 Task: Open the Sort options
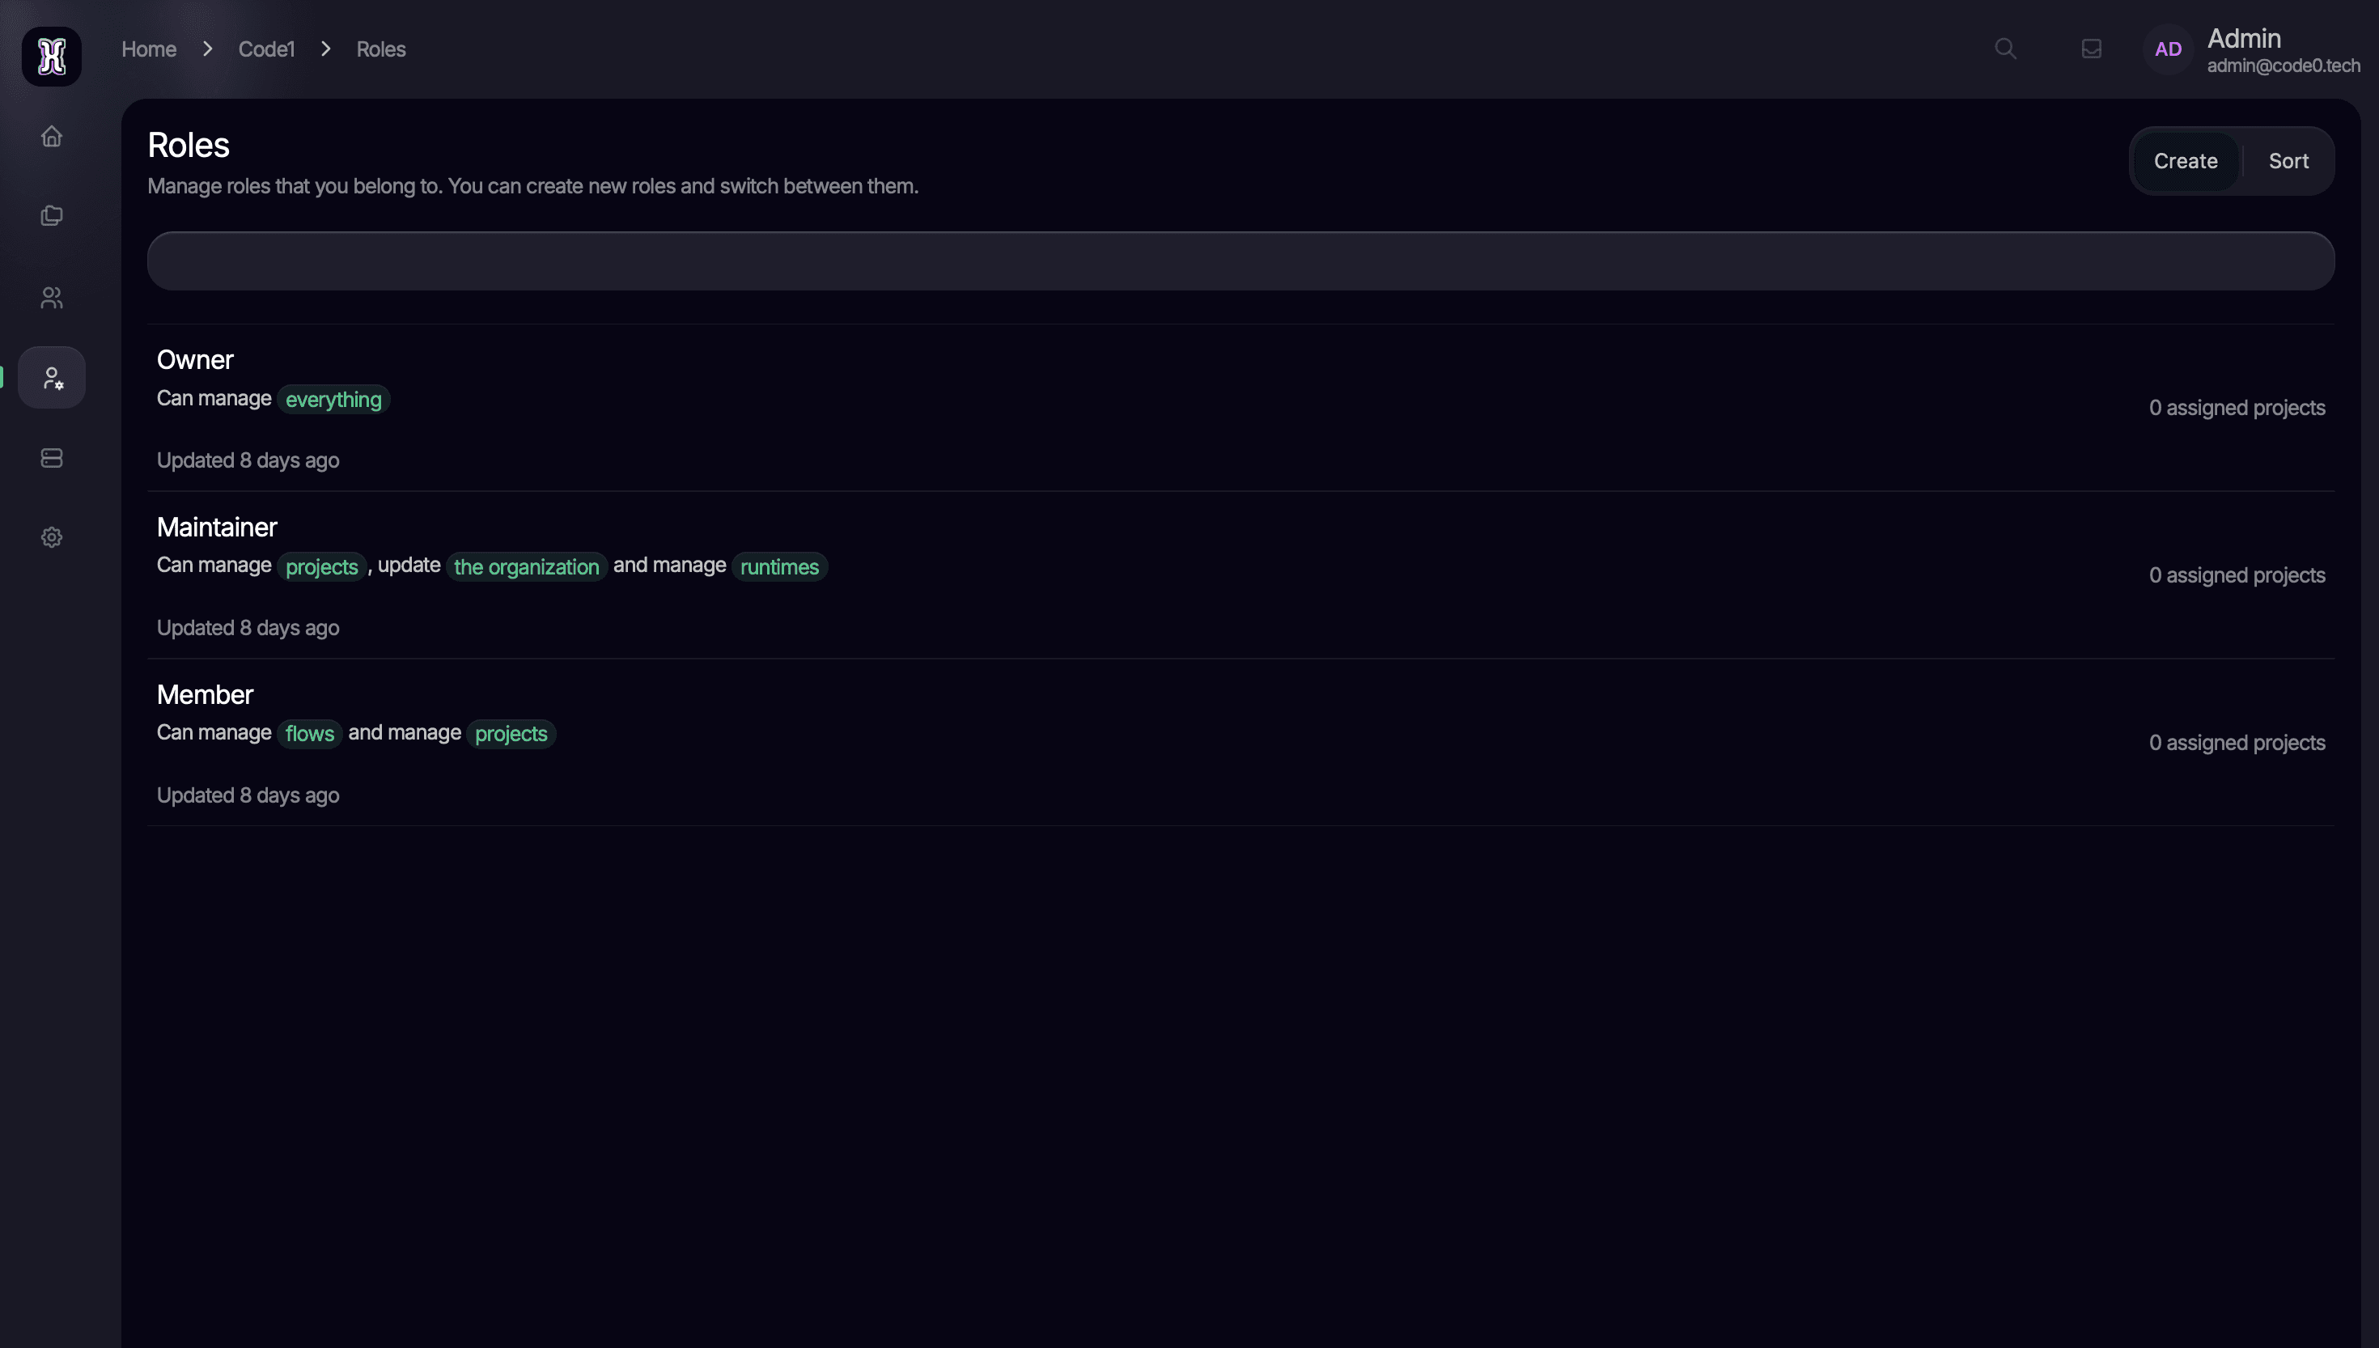pyautogui.click(x=2288, y=160)
